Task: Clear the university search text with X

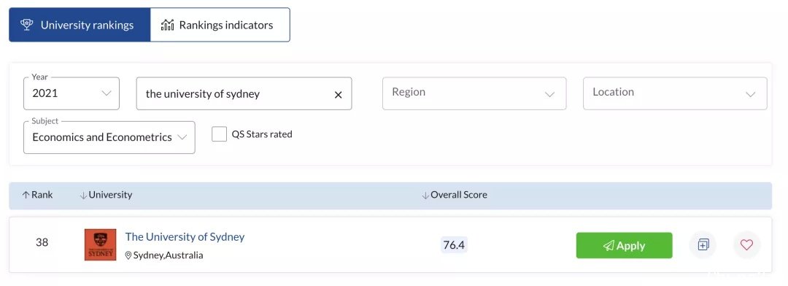Action: pyautogui.click(x=339, y=95)
